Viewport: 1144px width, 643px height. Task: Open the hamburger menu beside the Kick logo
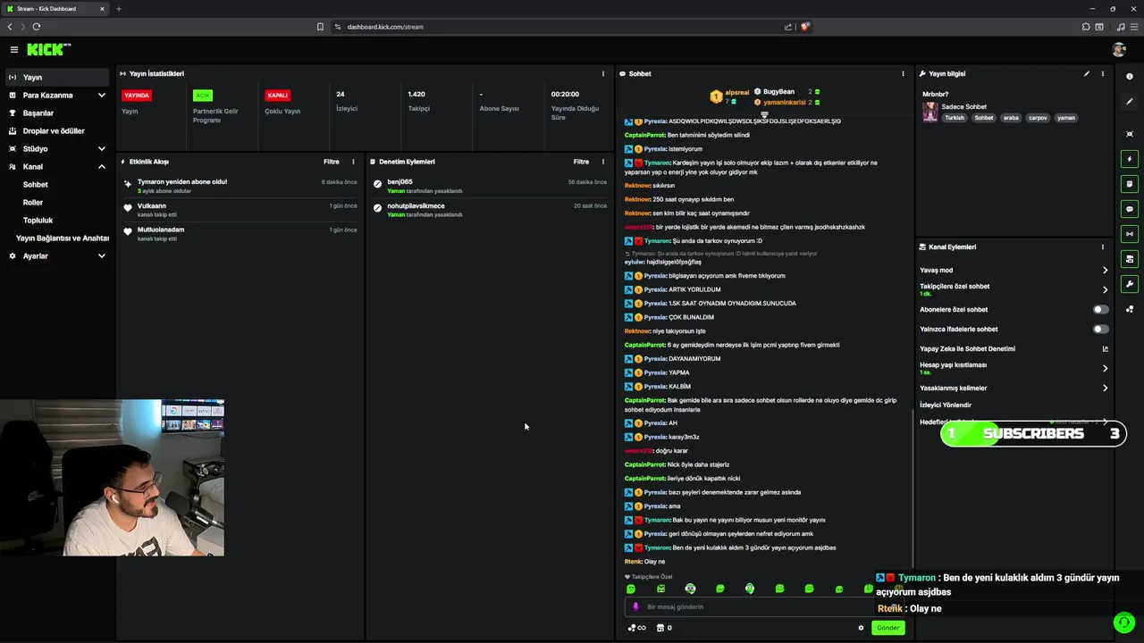[14, 50]
